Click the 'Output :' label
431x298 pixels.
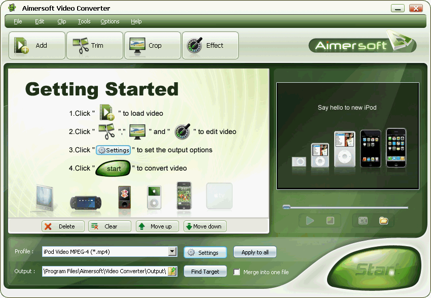click(25, 271)
